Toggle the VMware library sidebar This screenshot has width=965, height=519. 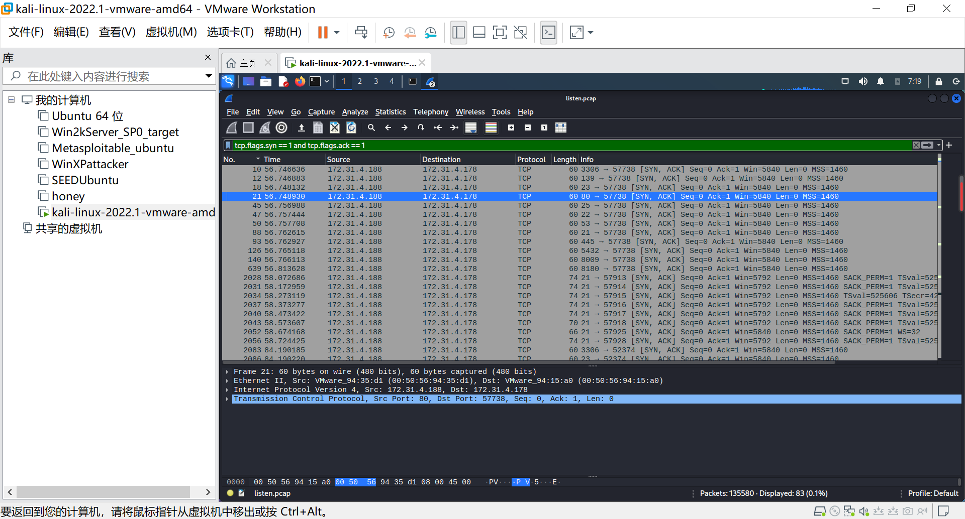pyautogui.click(x=458, y=33)
